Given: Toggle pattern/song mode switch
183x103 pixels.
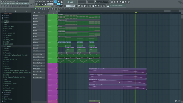Looking at the screenshot, I should click(37, 4).
